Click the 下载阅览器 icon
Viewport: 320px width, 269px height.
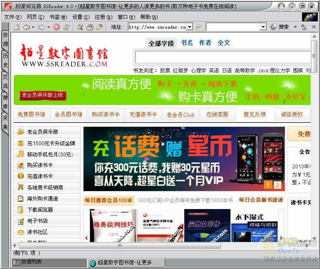click(x=21, y=209)
